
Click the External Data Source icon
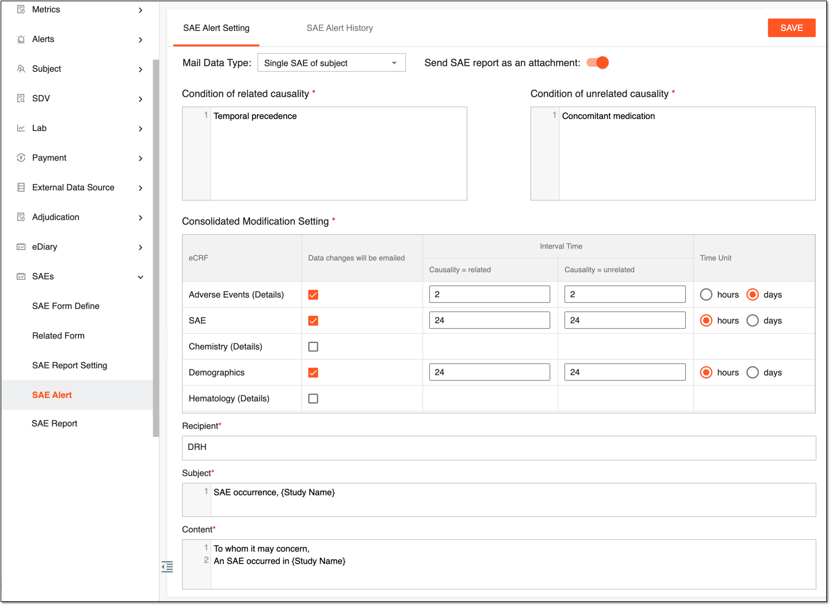(21, 188)
